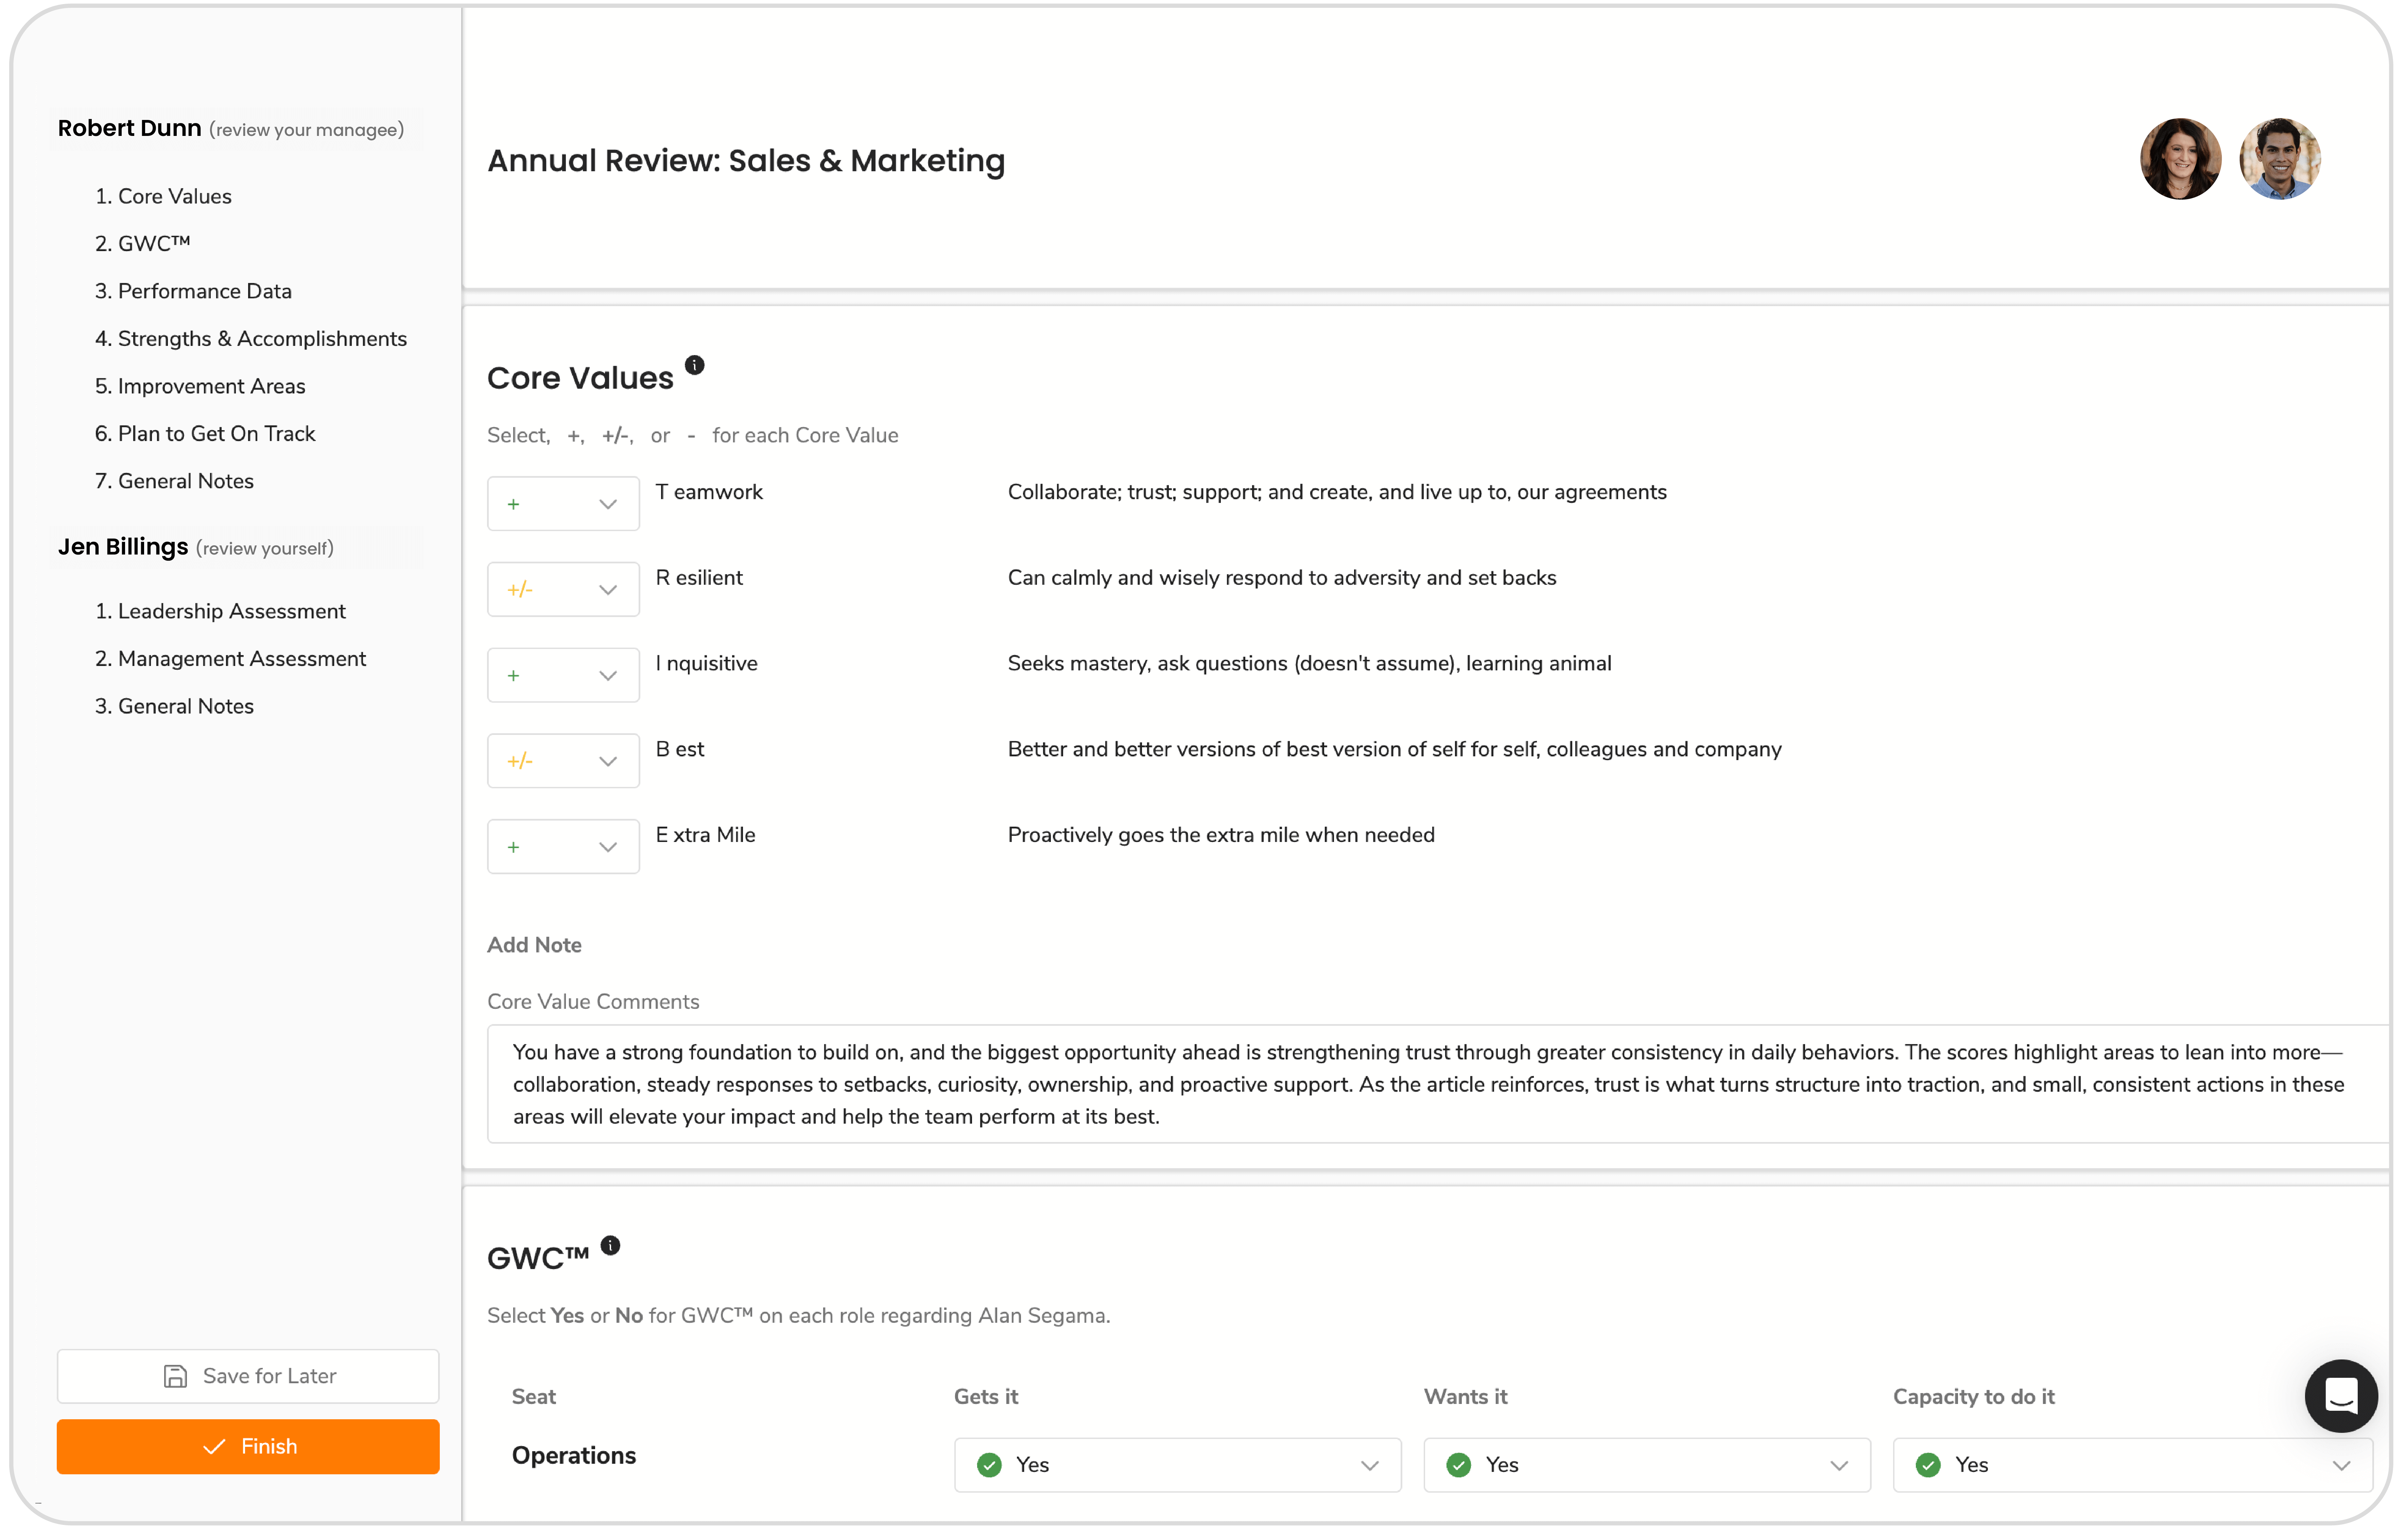This screenshot has width=2408, height=1529.
Task: Click the Core Values info icon
Action: pos(695,365)
